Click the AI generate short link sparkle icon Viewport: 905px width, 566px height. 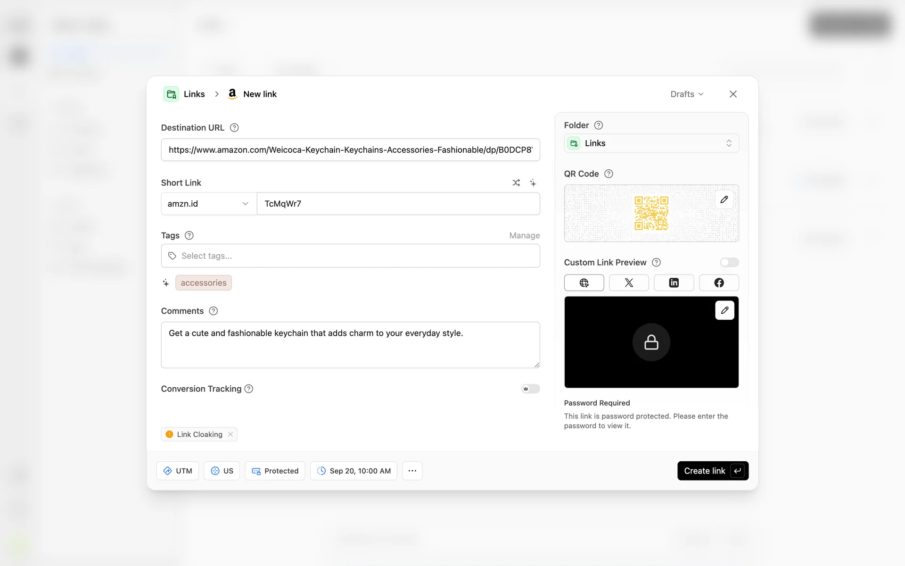(533, 183)
